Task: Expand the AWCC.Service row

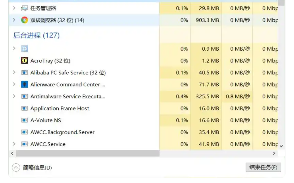Action: tap(14, 144)
